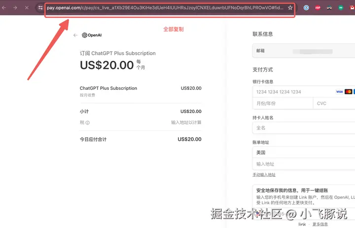Screen dimensions: 355x228
Task: Click the green quote-mark extension icon
Action: point(341,8)
